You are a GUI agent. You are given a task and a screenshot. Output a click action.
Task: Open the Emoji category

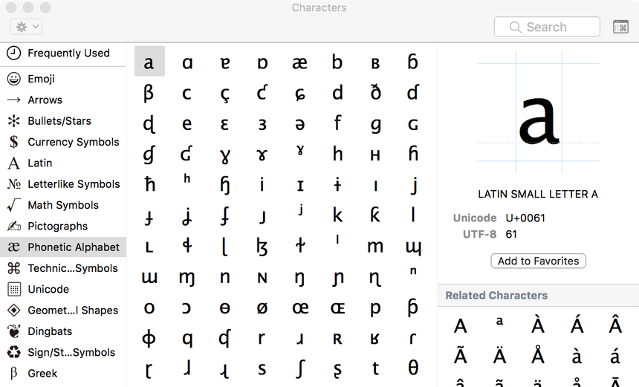41,79
